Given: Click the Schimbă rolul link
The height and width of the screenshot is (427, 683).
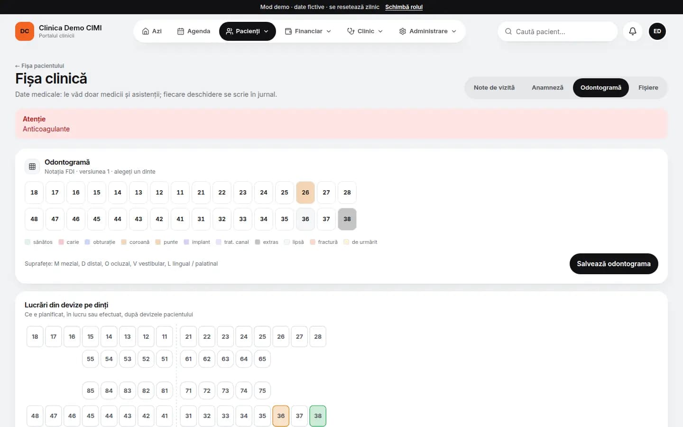Looking at the screenshot, I should pyautogui.click(x=404, y=7).
